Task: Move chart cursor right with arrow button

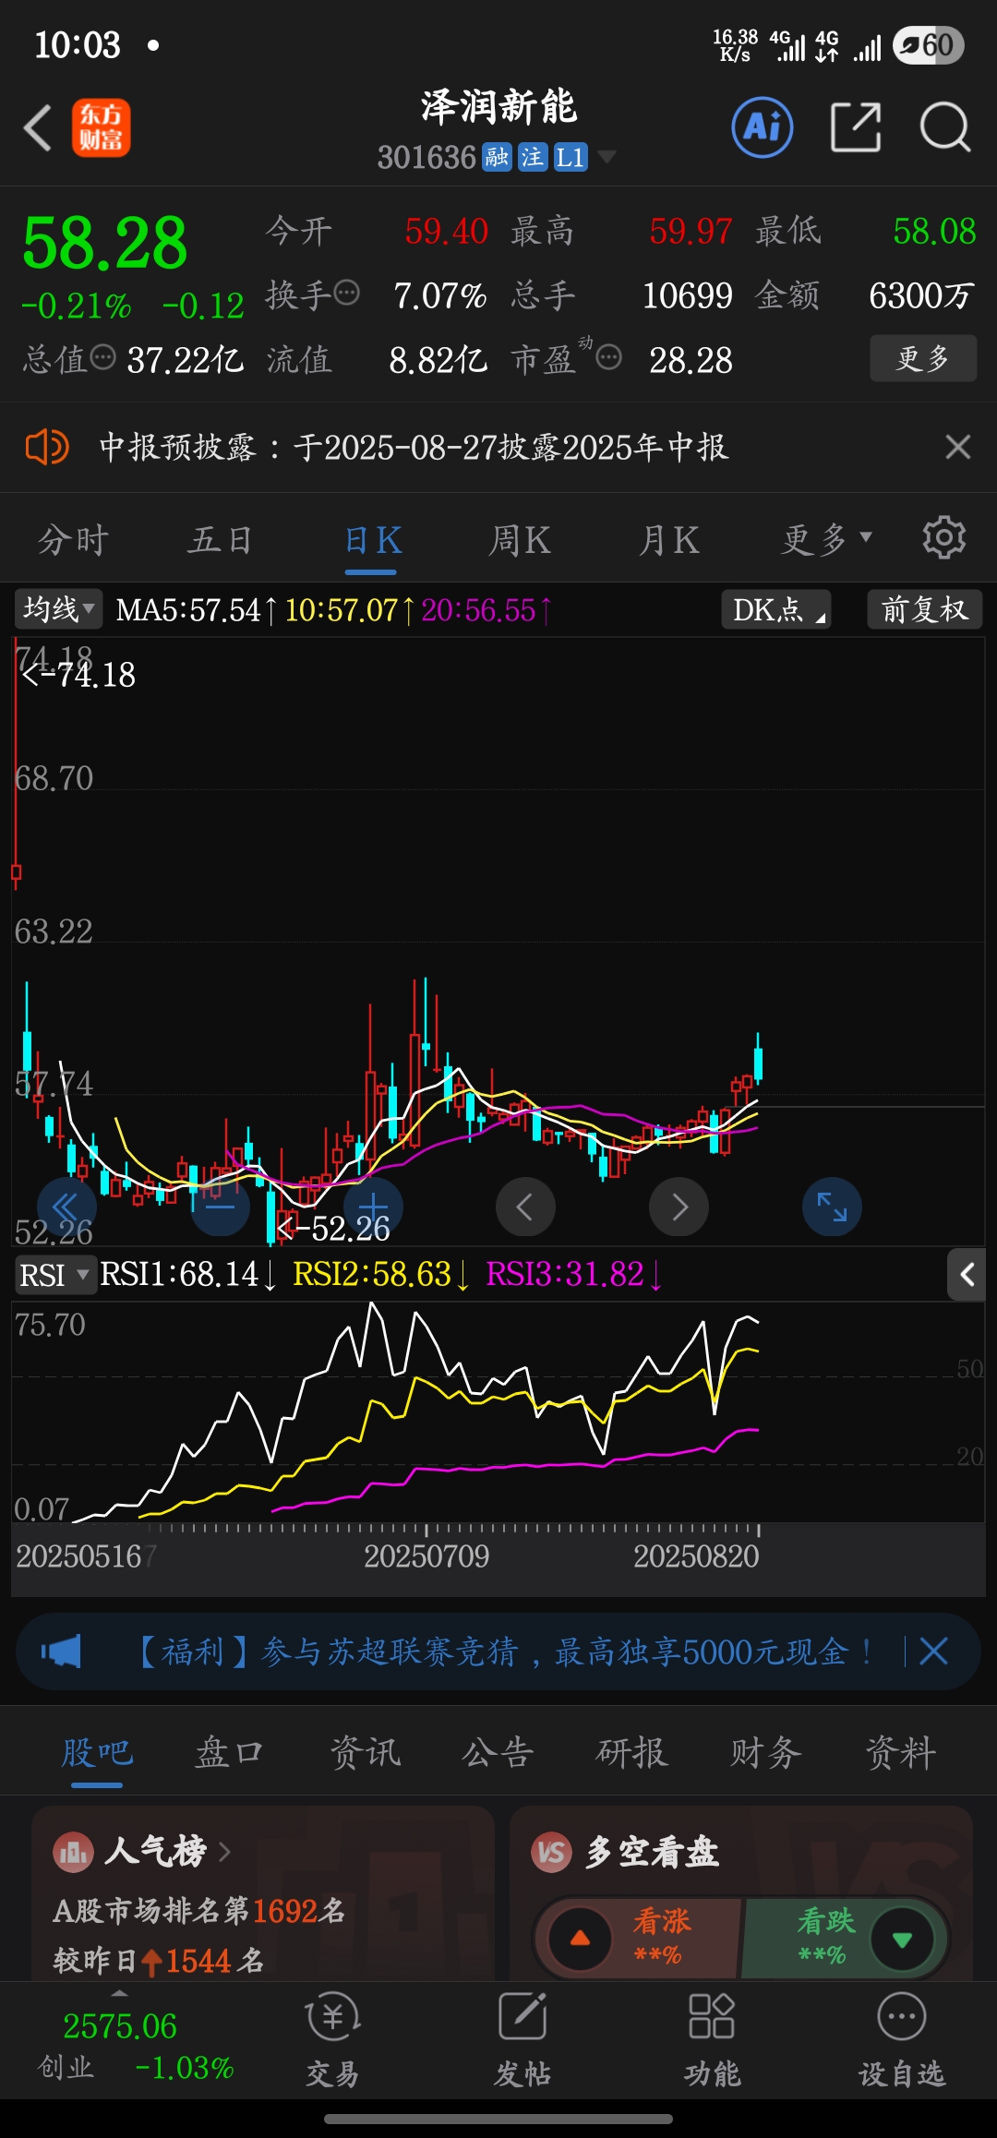Action: click(x=679, y=1207)
